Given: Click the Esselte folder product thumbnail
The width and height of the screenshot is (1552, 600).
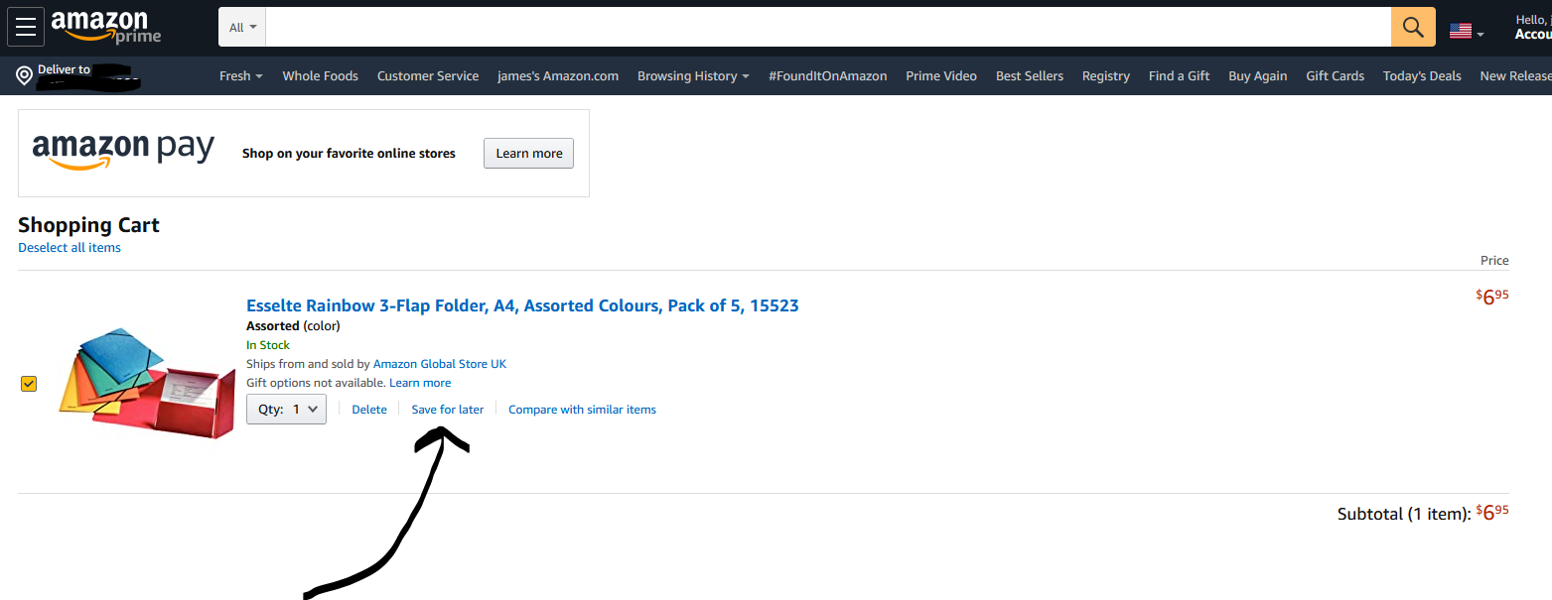Looking at the screenshot, I should click(148, 382).
